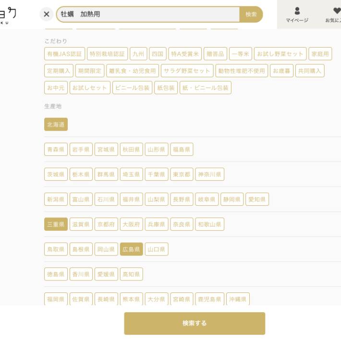Select 静岡県 prefecture

coord(232,199)
